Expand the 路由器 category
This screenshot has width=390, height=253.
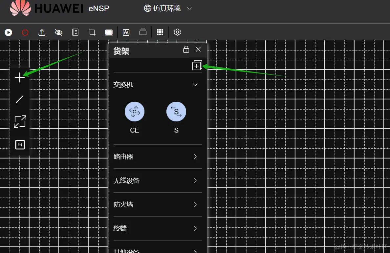tap(195, 157)
